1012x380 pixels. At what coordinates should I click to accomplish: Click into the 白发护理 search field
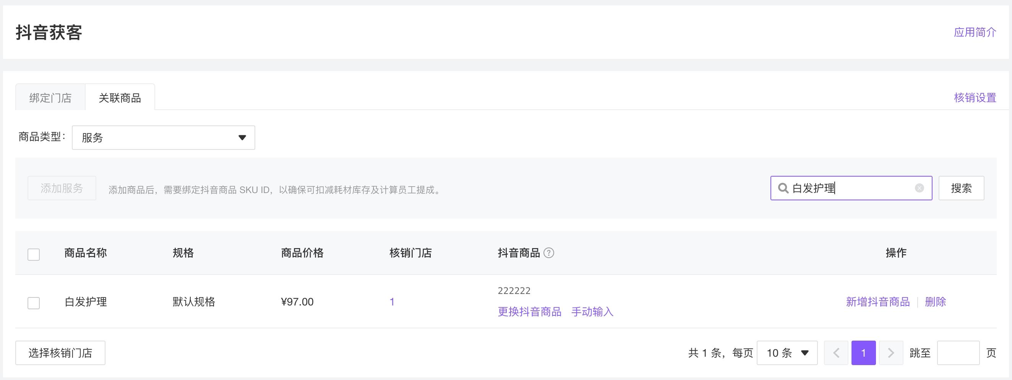[851, 188]
